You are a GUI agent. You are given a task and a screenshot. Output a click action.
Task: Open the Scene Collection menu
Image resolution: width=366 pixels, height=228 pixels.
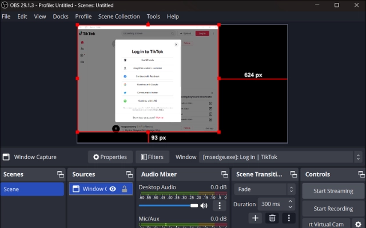119,17
